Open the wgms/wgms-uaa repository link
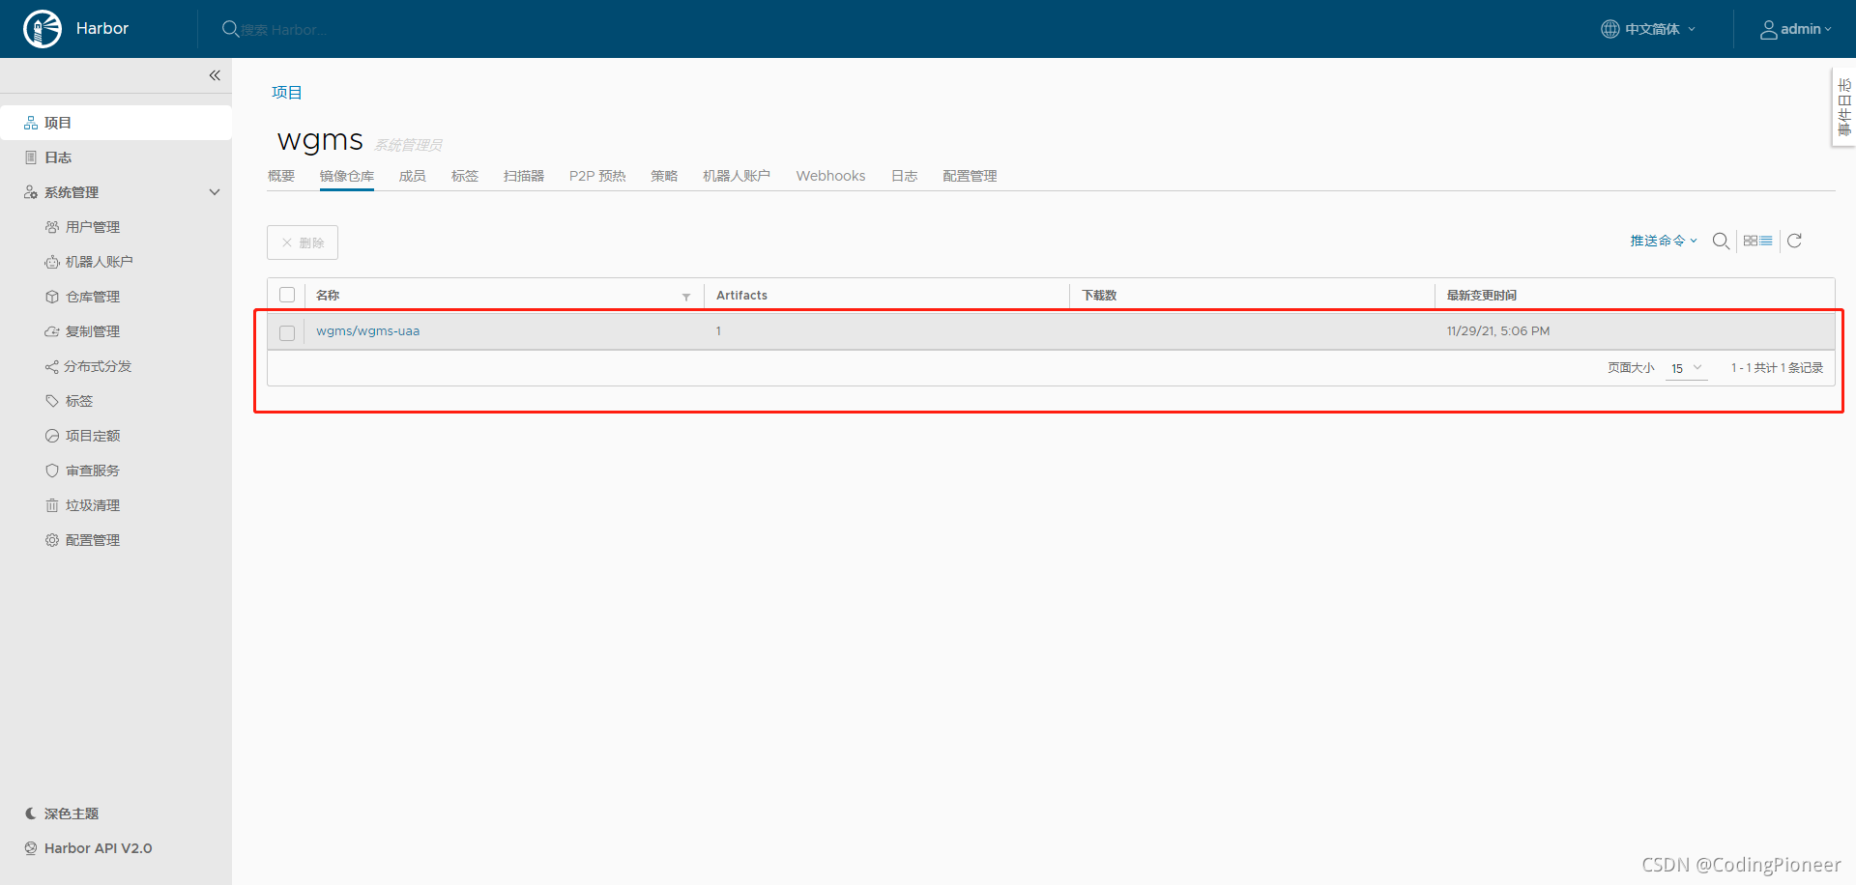Image resolution: width=1856 pixels, height=885 pixels. [x=368, y=331]
